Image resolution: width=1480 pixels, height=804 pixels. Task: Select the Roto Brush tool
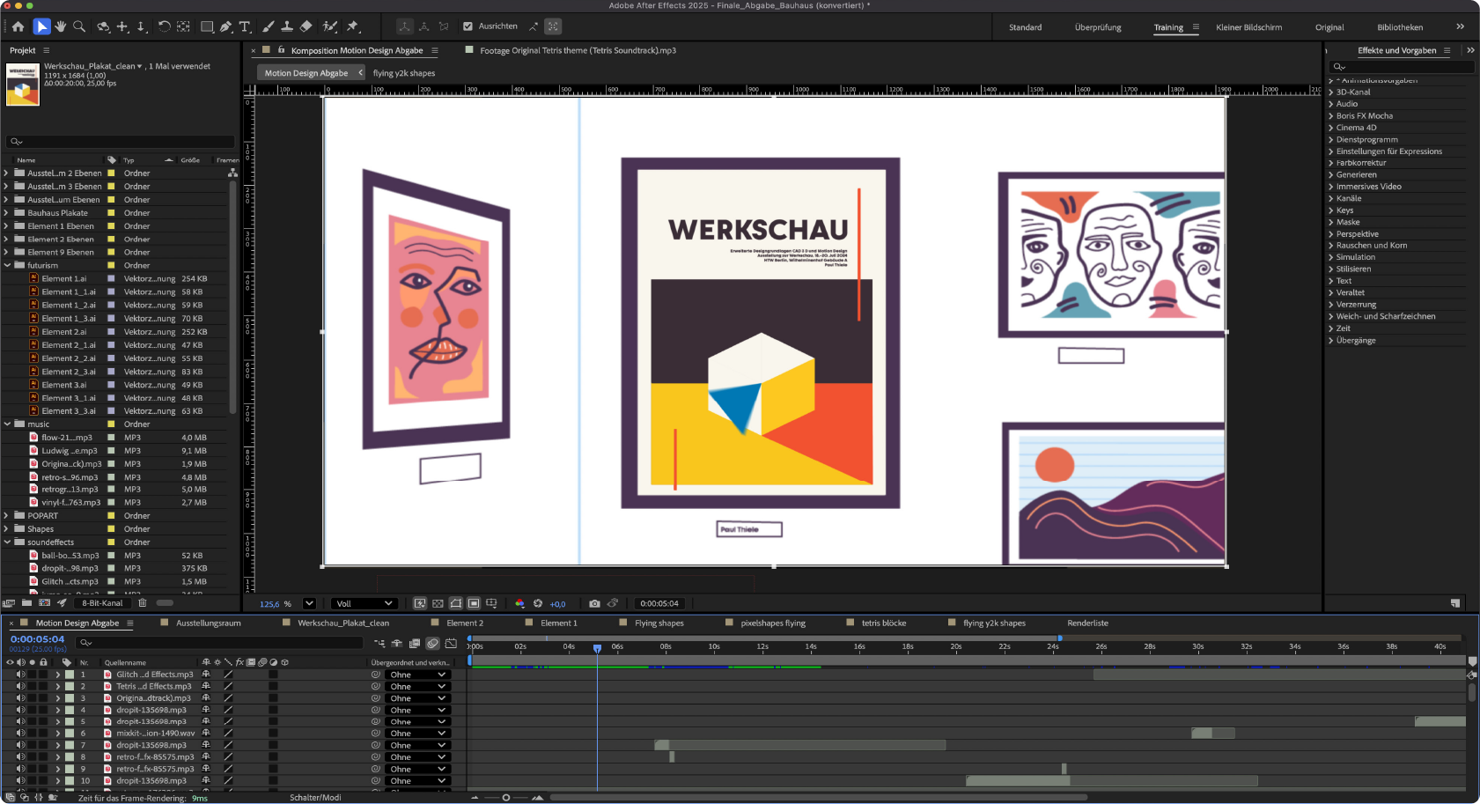330,26
